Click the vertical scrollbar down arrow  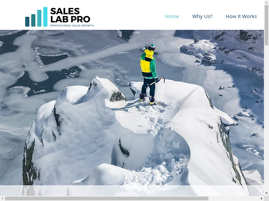[266, 193]
